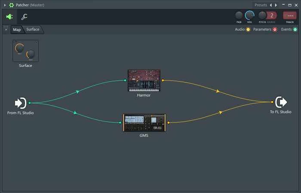
Task: Select the GMS plugin node
Action: pos(144,123)
